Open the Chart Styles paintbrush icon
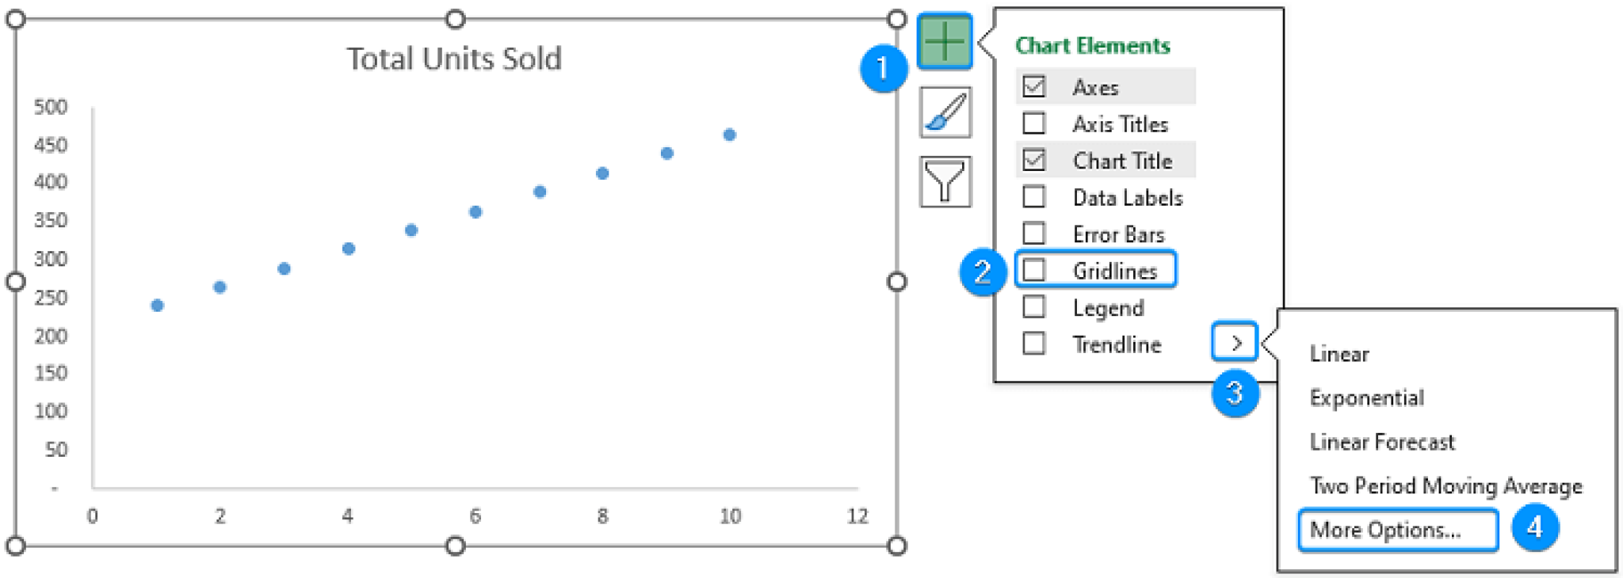1623x578 pixels. [945, 113]
